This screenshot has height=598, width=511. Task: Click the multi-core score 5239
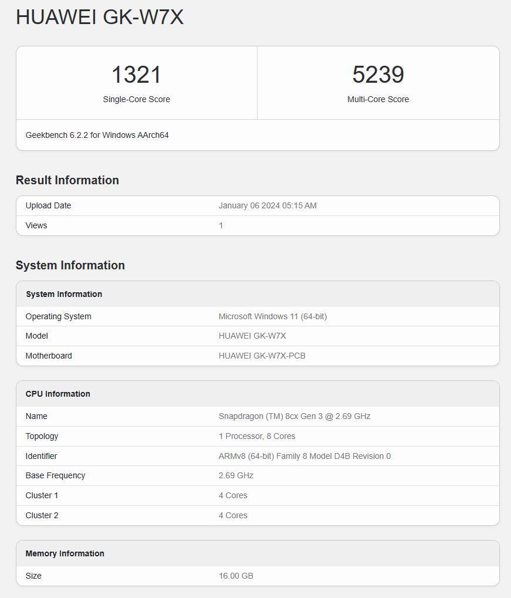(x=378, y=75)
